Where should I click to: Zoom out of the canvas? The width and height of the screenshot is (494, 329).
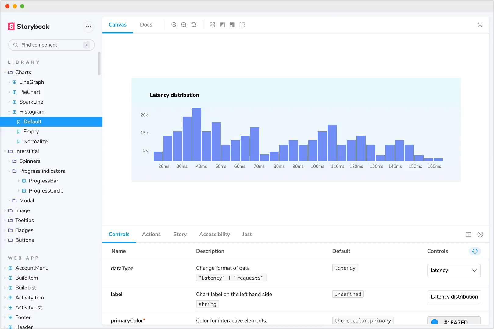click(184, 25)
